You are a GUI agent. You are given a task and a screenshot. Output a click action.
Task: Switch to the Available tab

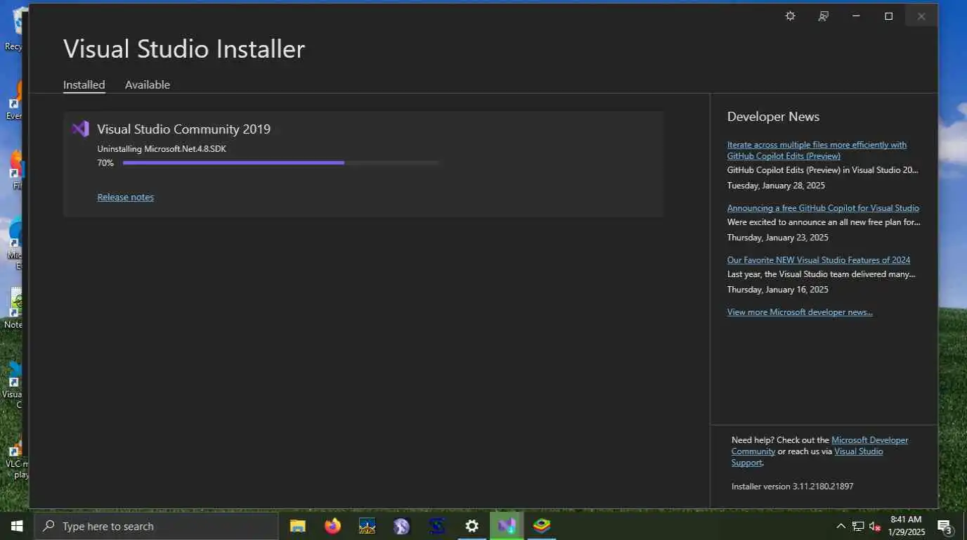point(148,84)
